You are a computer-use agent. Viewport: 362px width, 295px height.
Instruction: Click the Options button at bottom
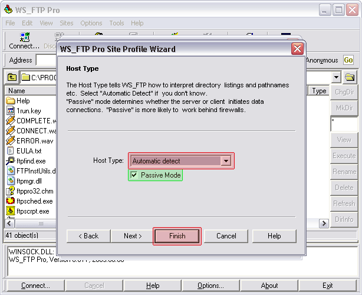click(x=210, y=286)
